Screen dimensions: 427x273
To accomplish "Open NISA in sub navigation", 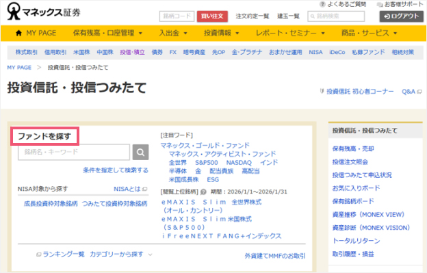I will tap(315, 52).
